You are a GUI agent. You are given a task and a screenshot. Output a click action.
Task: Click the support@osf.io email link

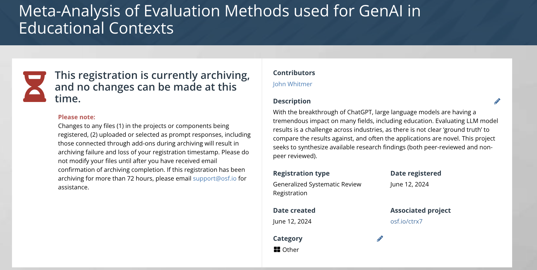tap(214, 179)
